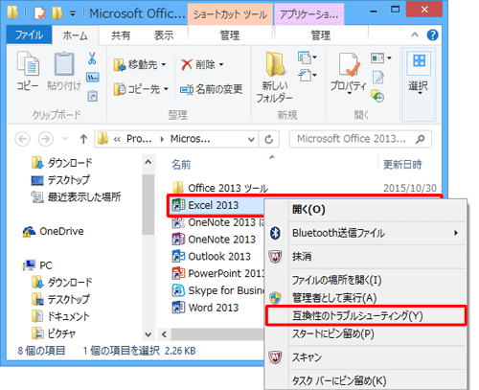Screen dimensions: 479x390
Task: Click the New folder icon in quick access toolbar
Action: coord(57,13)
